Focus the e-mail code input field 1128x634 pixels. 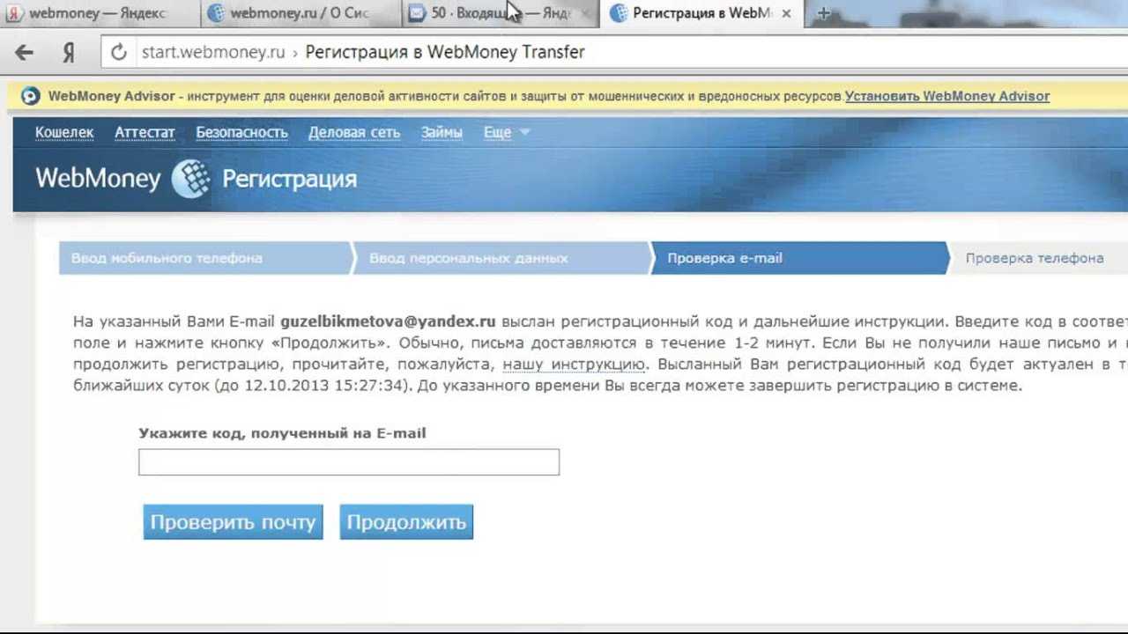click(349, 462)
